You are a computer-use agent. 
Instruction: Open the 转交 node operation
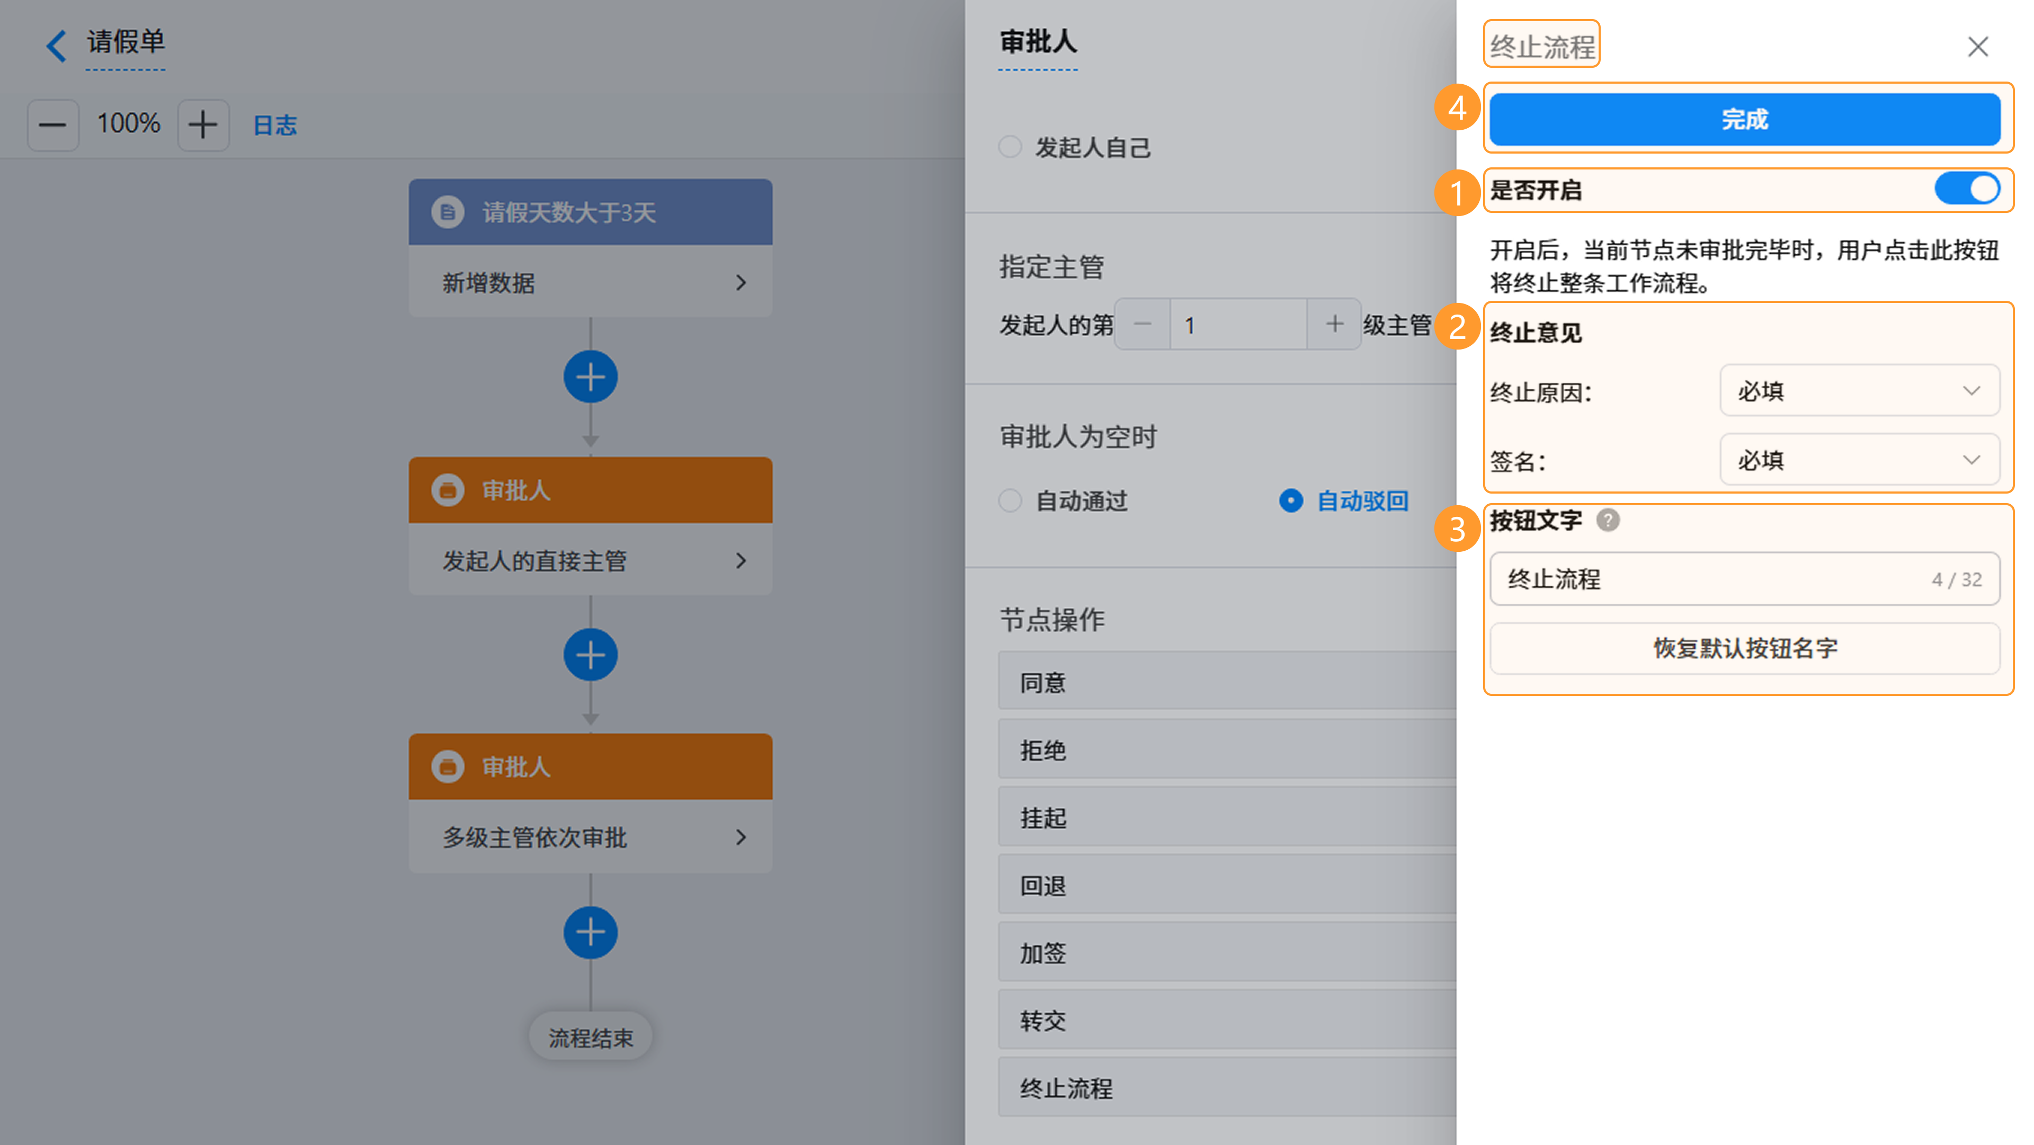pyautogui.click(x=1227, y=1020)
